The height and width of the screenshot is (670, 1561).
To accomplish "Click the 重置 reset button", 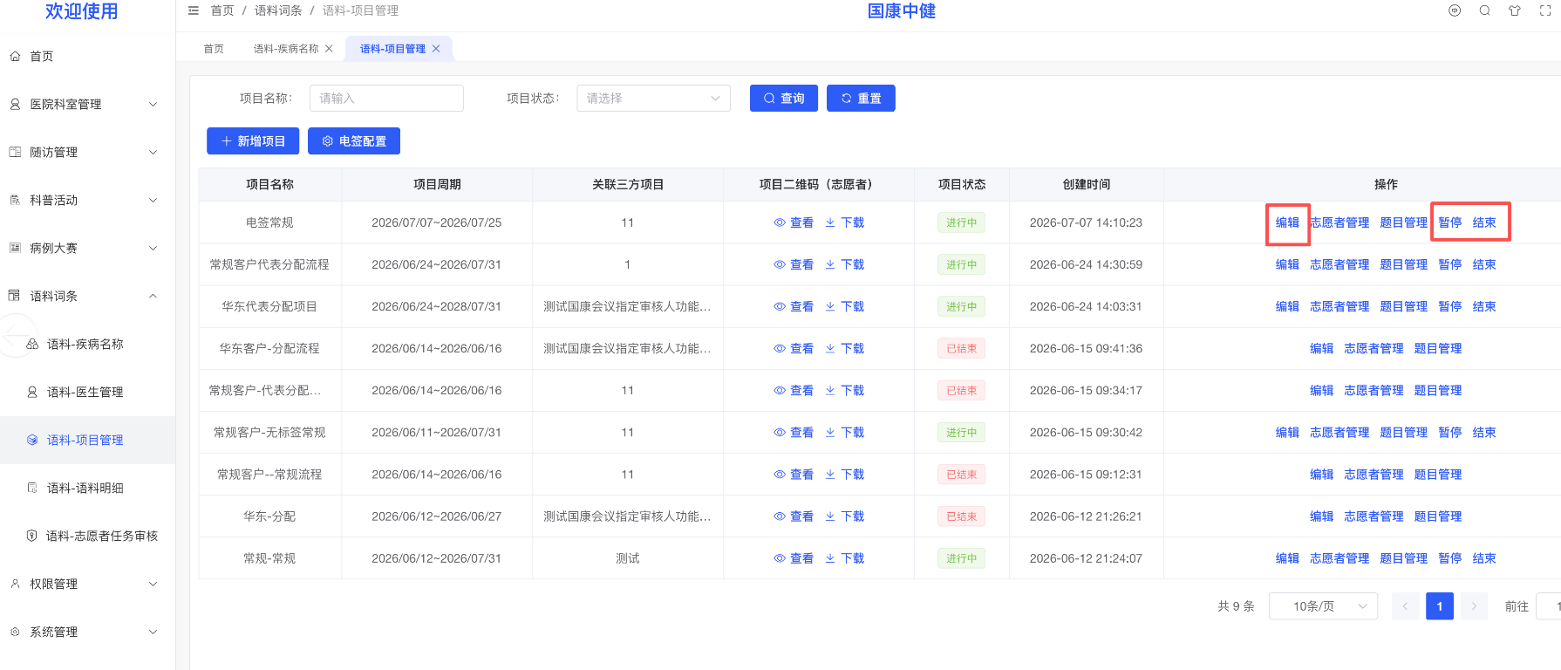I will pos(861,98).
